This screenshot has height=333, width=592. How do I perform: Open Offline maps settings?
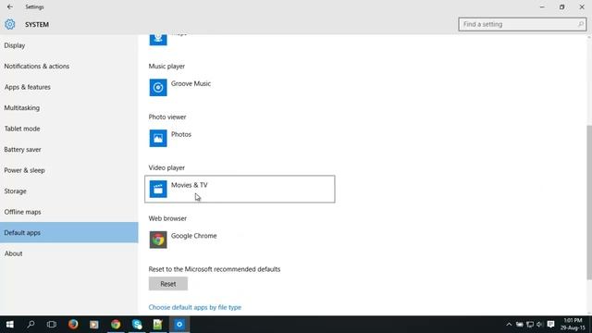coord(69,212)
